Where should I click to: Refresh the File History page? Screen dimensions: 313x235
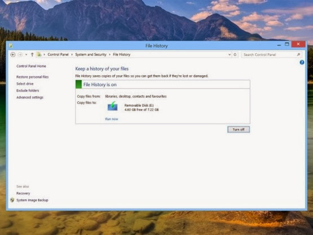point(235,55)
